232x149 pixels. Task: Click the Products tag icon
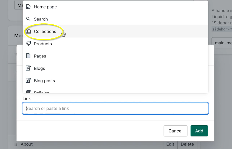coord(28,44)
